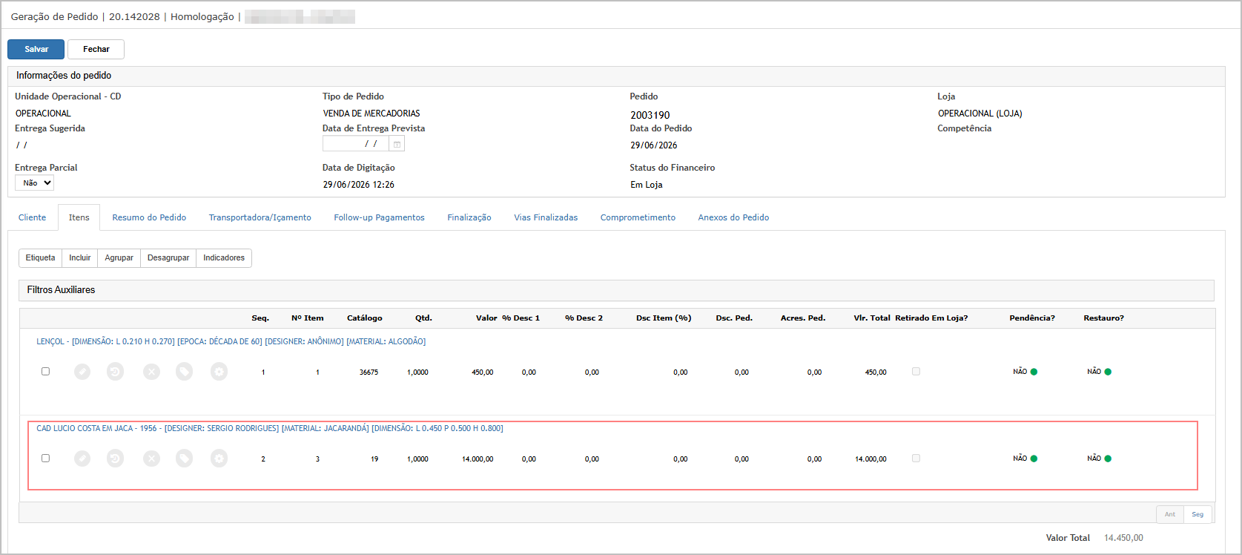Click the Fechar button
1242x555 pixels.
(x=96, y=49)
